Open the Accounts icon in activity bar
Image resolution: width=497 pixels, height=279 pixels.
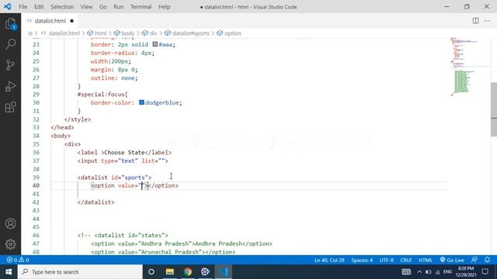(x=10, y=224)
